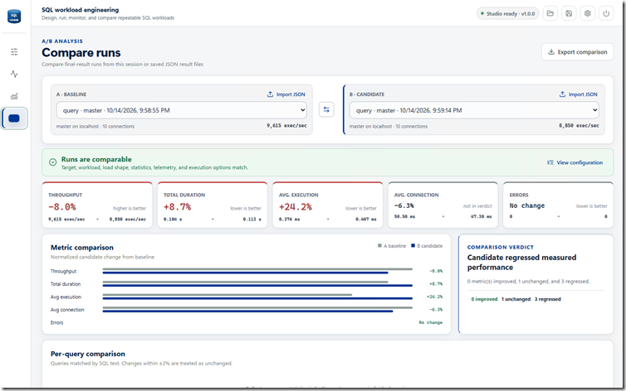Viewport: 626px width, 391px height.
Task: Open the View configuration link
Action: [x=575, y=162]
